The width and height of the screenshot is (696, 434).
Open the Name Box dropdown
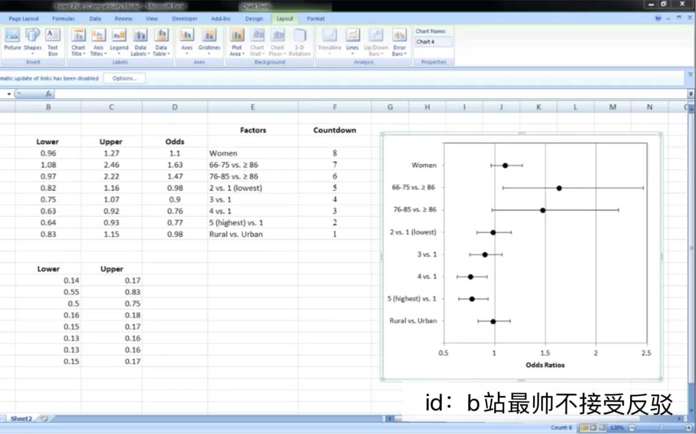9,94
